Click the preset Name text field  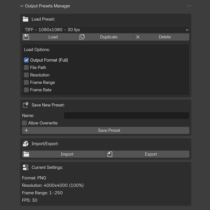pyautogui.click(x=126, y=115)
